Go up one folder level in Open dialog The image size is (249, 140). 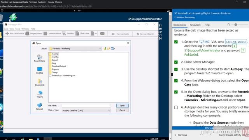point(105,49)
